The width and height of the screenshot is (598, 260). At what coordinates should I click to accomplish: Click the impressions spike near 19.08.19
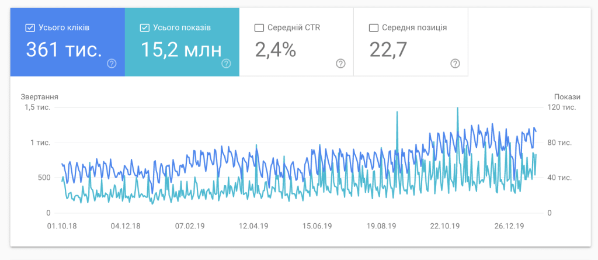click(397, 114)
